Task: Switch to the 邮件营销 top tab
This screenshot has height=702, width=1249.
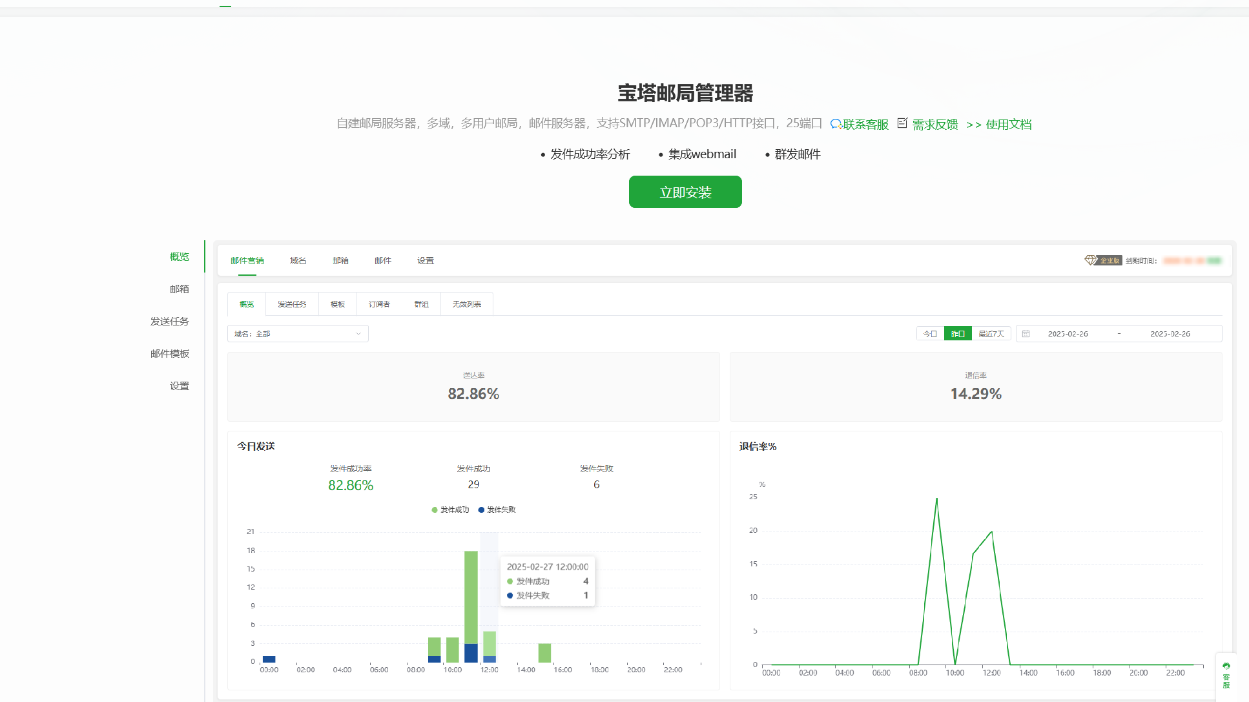Action: pos(247,260)
